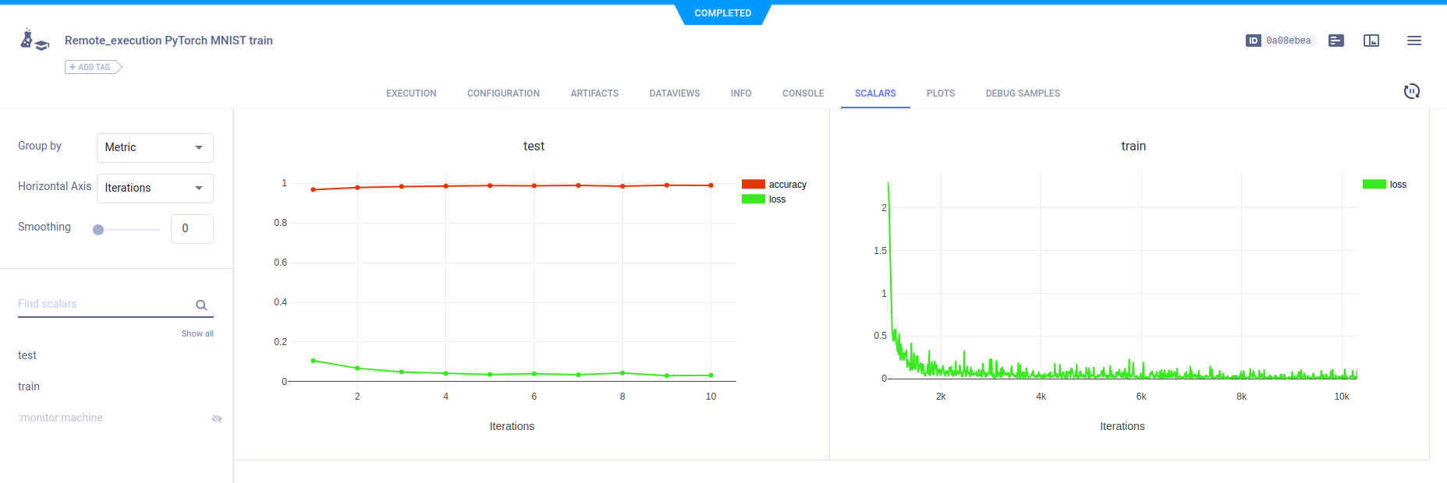Viewport: 1447px width, 483px height.
Task: Toggle the full-screen view layout icon
Action: click(x=1371, y=41)
